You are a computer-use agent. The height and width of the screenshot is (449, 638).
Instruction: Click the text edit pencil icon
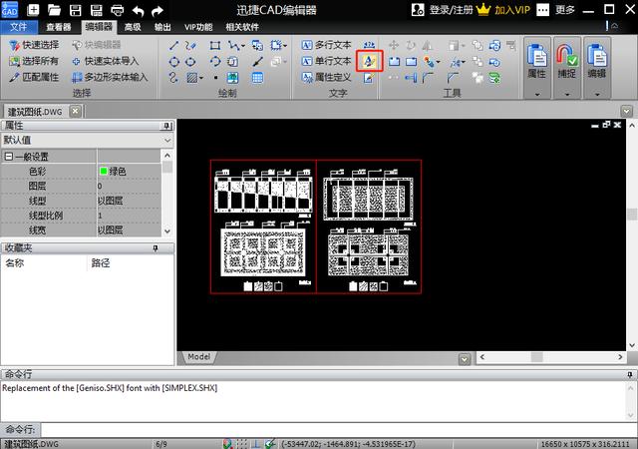[369, 78]
